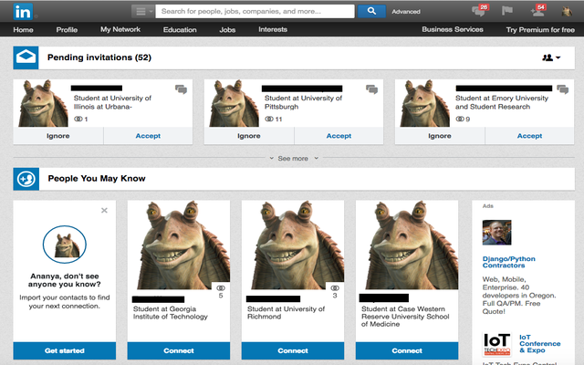Click the Django/Python ad photo
The image size is (584, 365).
pos(496,232)
